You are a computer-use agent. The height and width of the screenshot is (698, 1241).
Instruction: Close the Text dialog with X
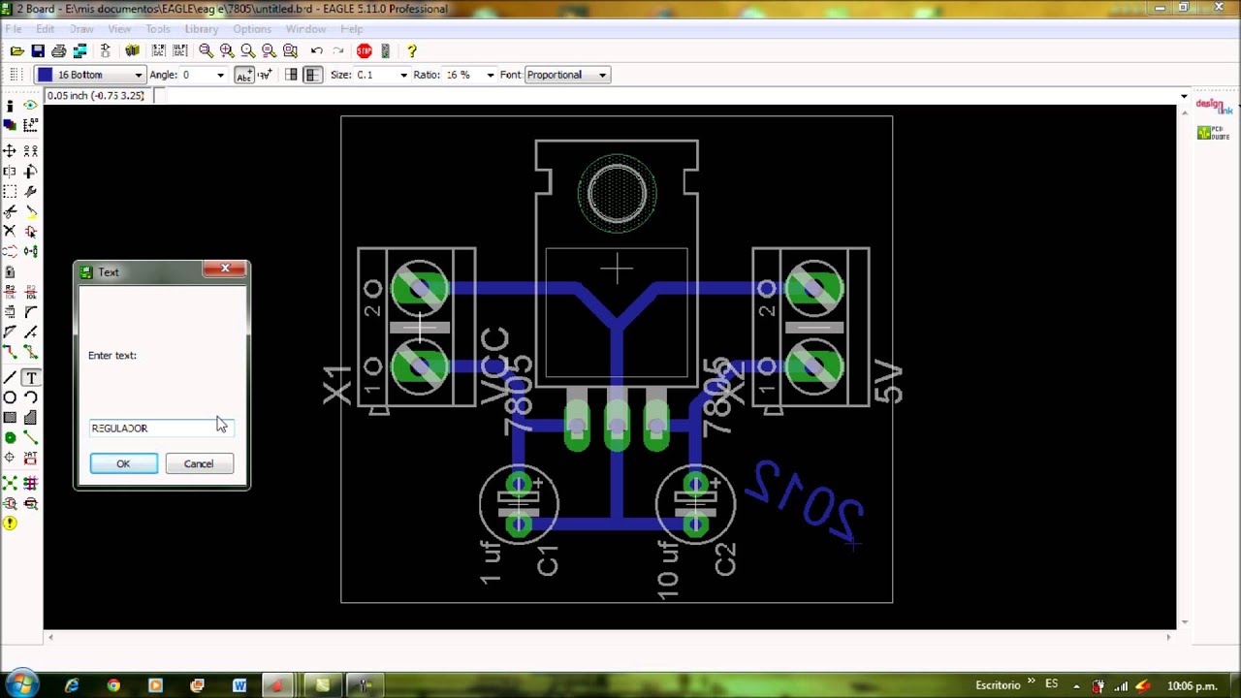pos(225,269)
